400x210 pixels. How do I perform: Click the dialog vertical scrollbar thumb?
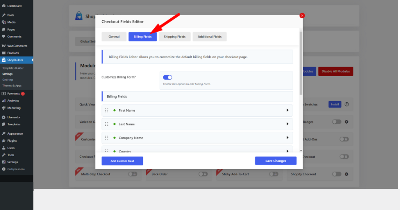301,63
